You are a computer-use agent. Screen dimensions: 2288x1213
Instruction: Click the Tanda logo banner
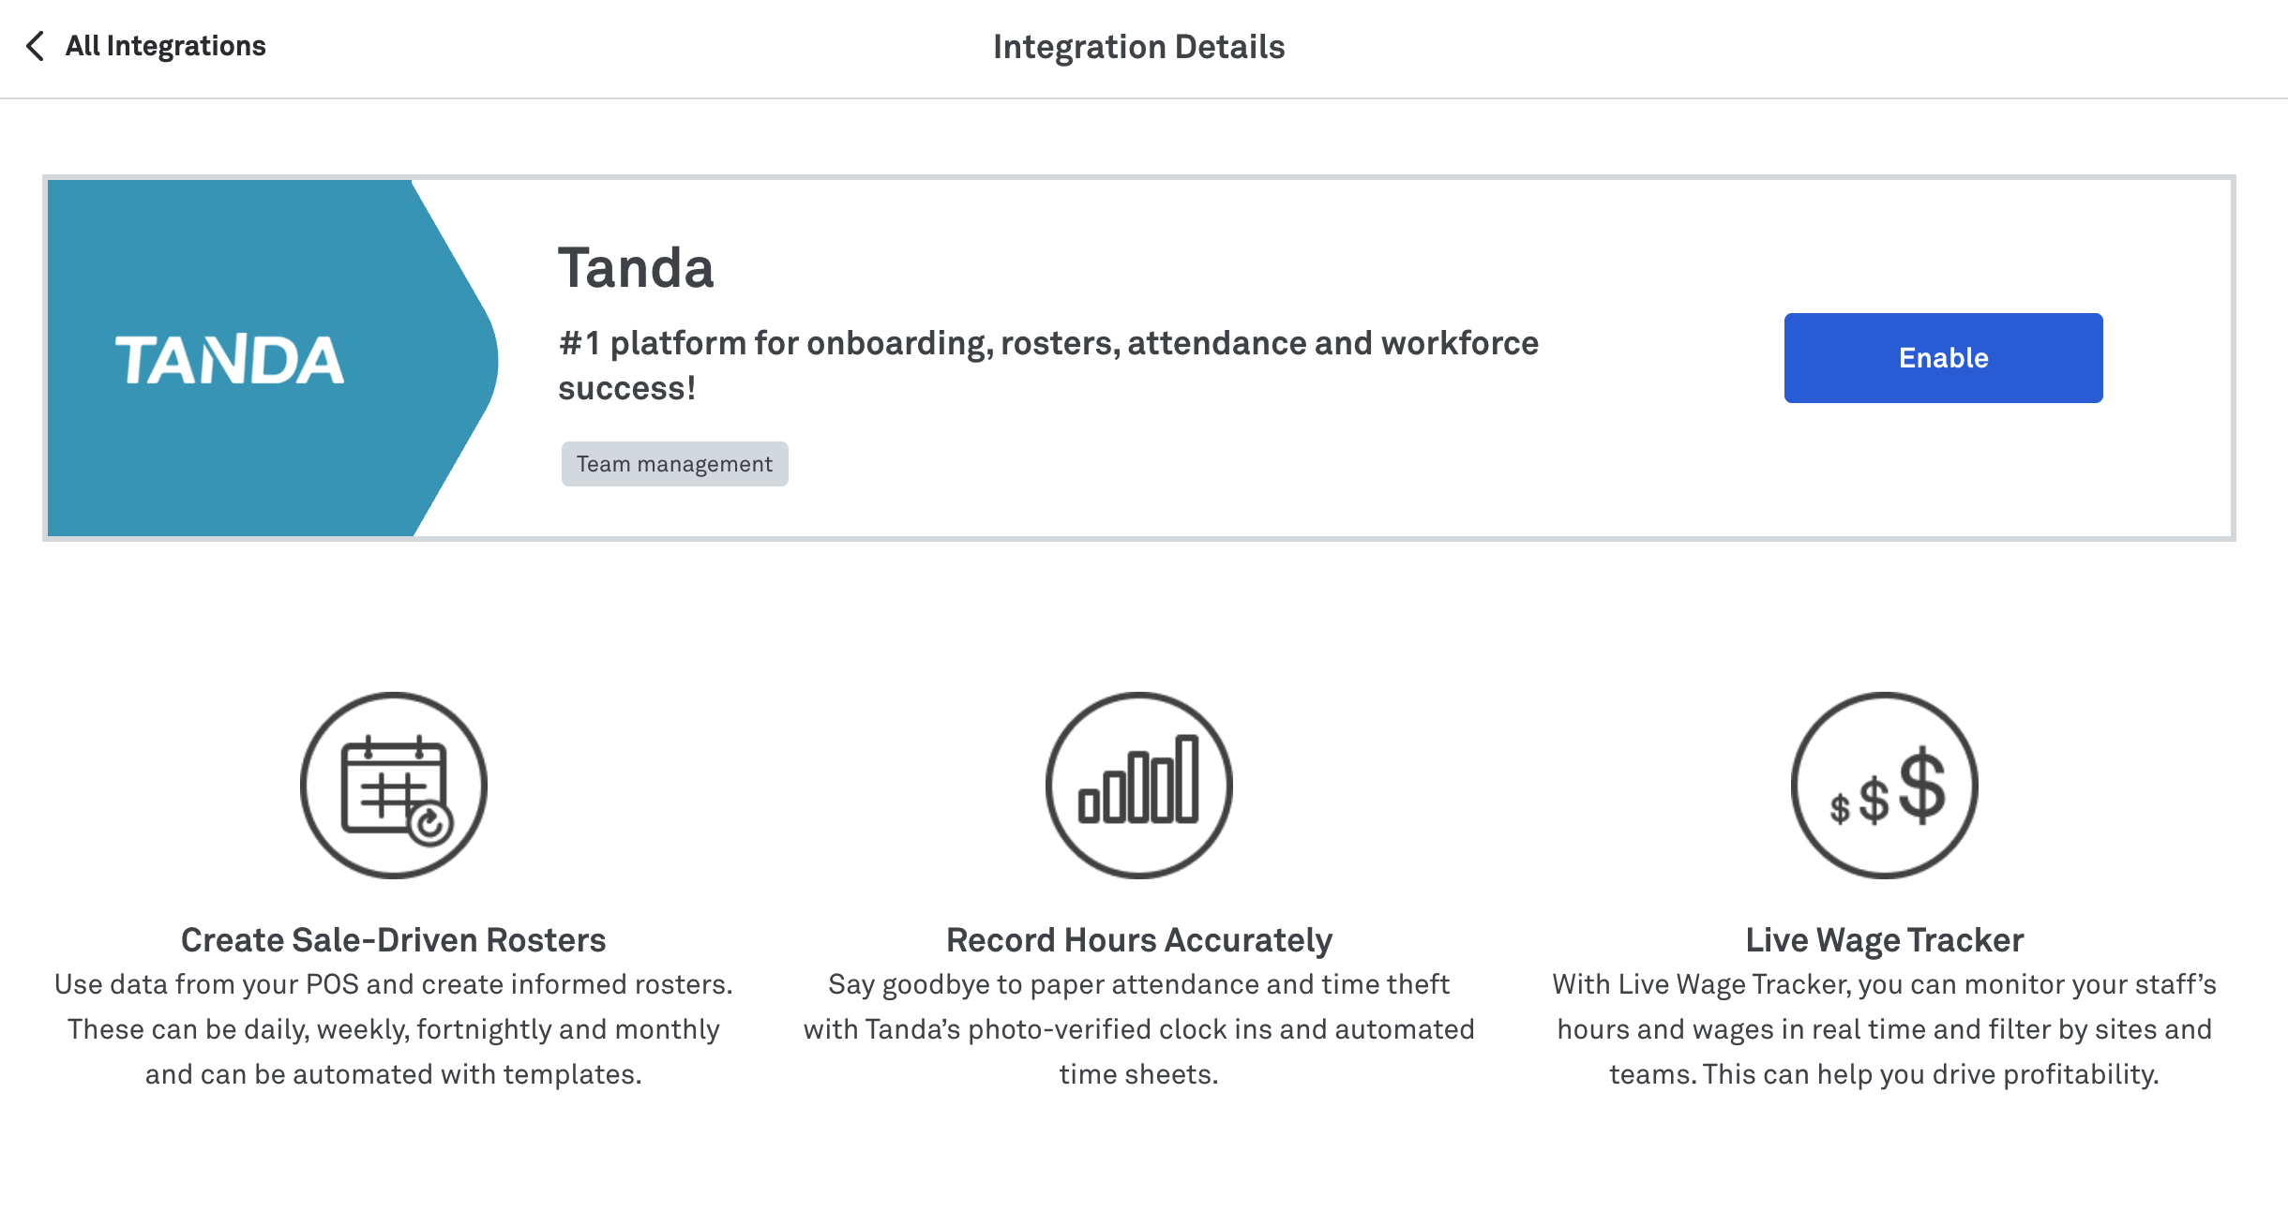(x=272, y=358)
